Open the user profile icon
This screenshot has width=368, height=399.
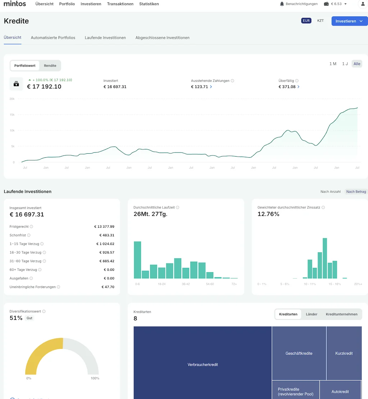point(363,4)
